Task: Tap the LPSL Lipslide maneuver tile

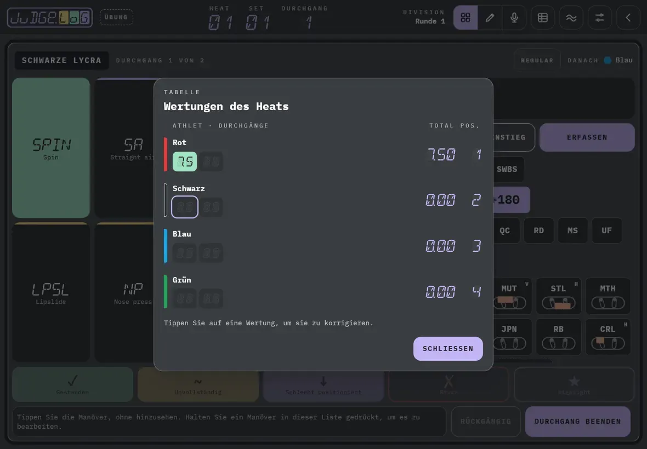Action: point(51,292)
